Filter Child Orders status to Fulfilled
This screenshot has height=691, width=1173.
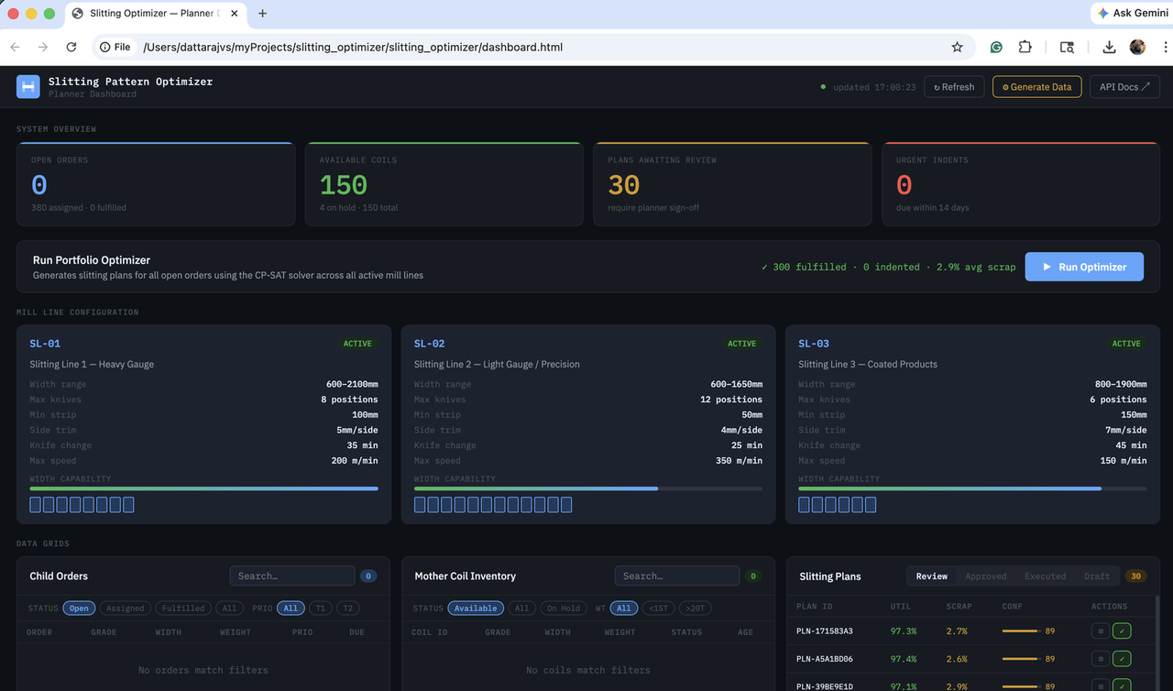click(x=183, y=609)
